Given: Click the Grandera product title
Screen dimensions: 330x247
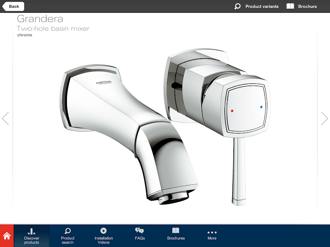Looking at the screenshot, I should point(40,19).
